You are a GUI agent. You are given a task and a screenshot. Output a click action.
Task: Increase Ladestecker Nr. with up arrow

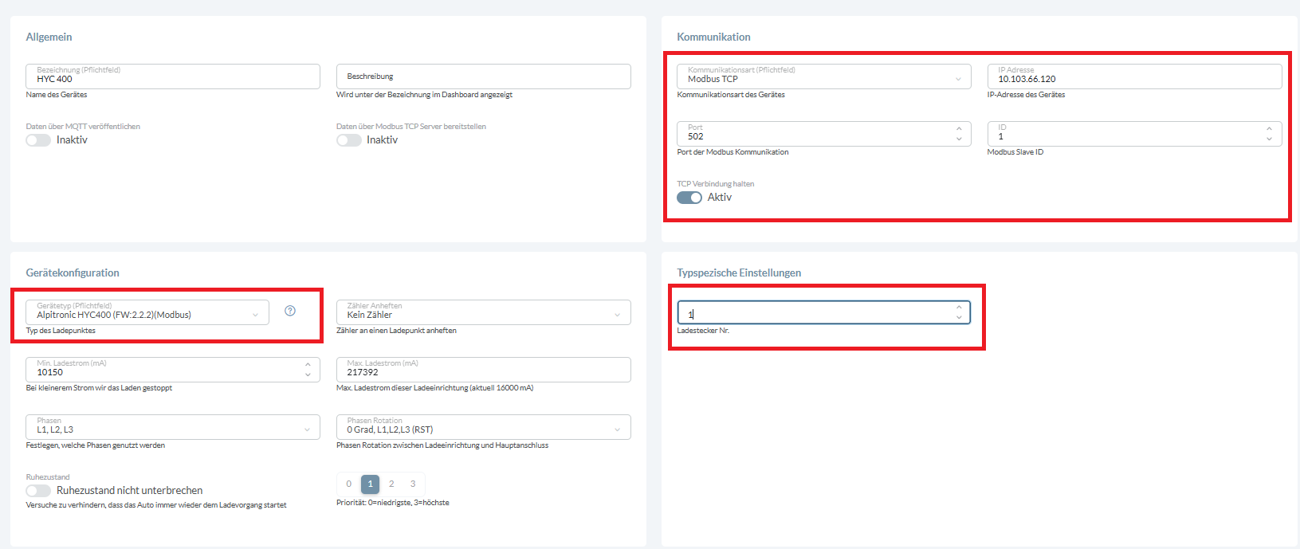point(959,308)
